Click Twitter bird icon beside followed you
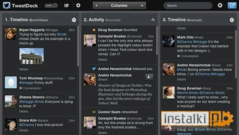The image size is (239, 135). (x=94, y=69)
